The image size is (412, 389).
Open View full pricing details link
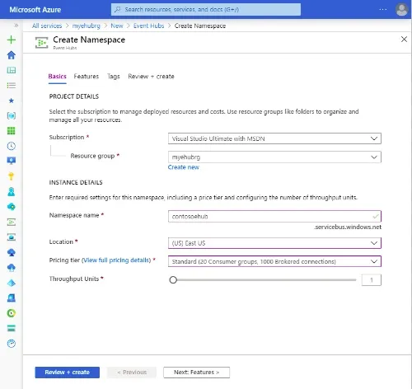[x=116, y=260]
